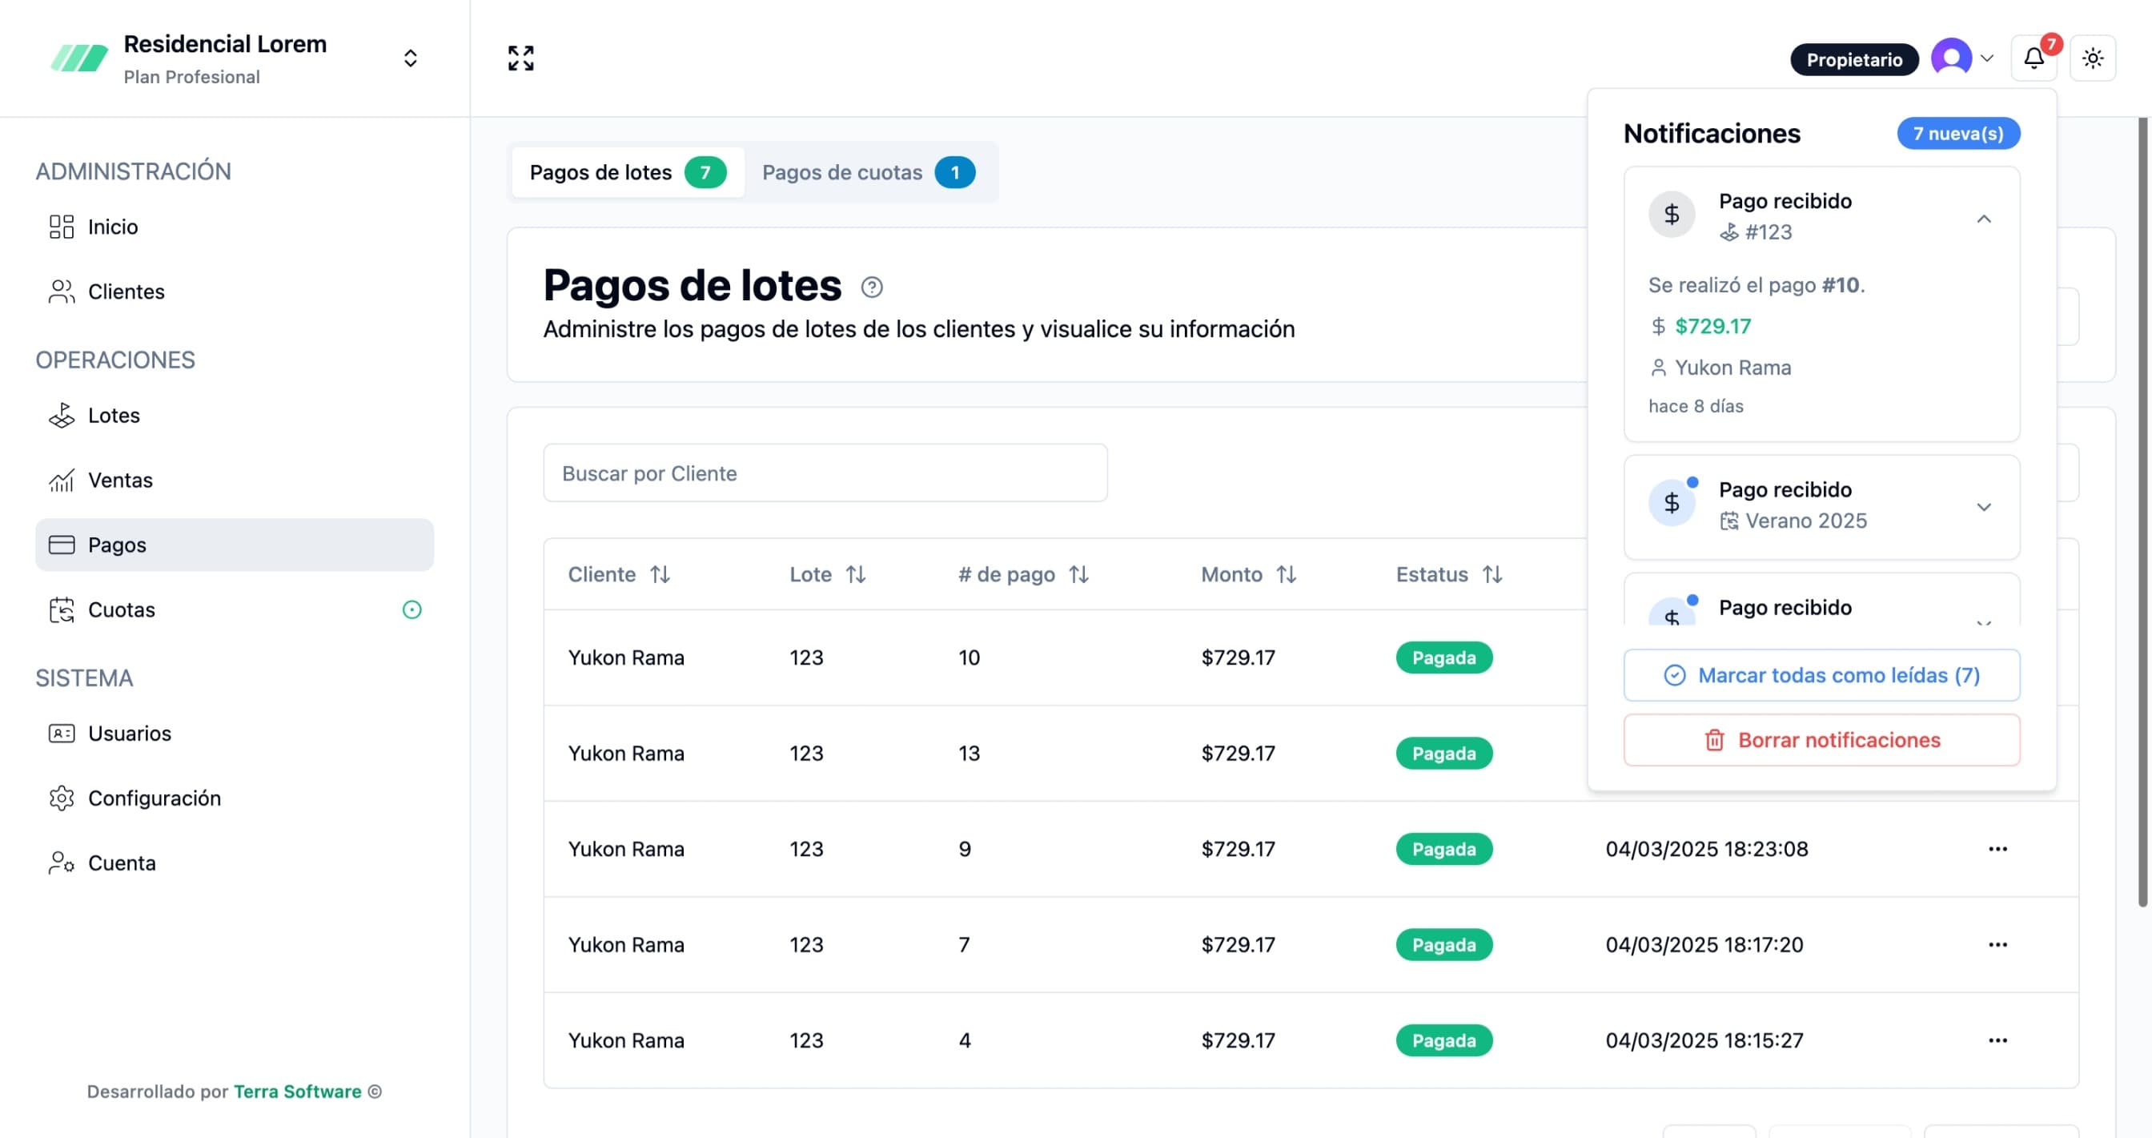Open Lotes in the sidebar
Image resolution: width=2152 pixels, height=1138 pixels.
click(x=114, y=416)
